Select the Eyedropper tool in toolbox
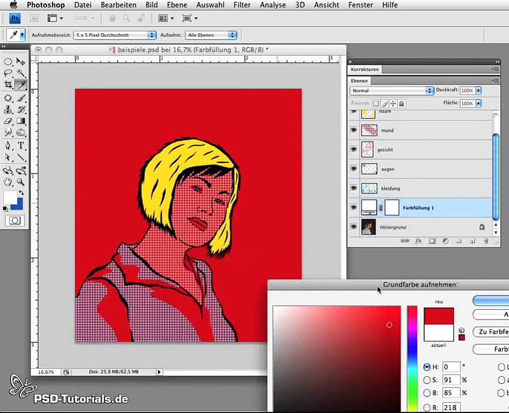This screenshot has height=413, width=509. pos(21,85)
